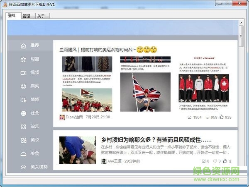Choose 美妆 in the sidebar
The image size is (249, 187).
[35, 140]
